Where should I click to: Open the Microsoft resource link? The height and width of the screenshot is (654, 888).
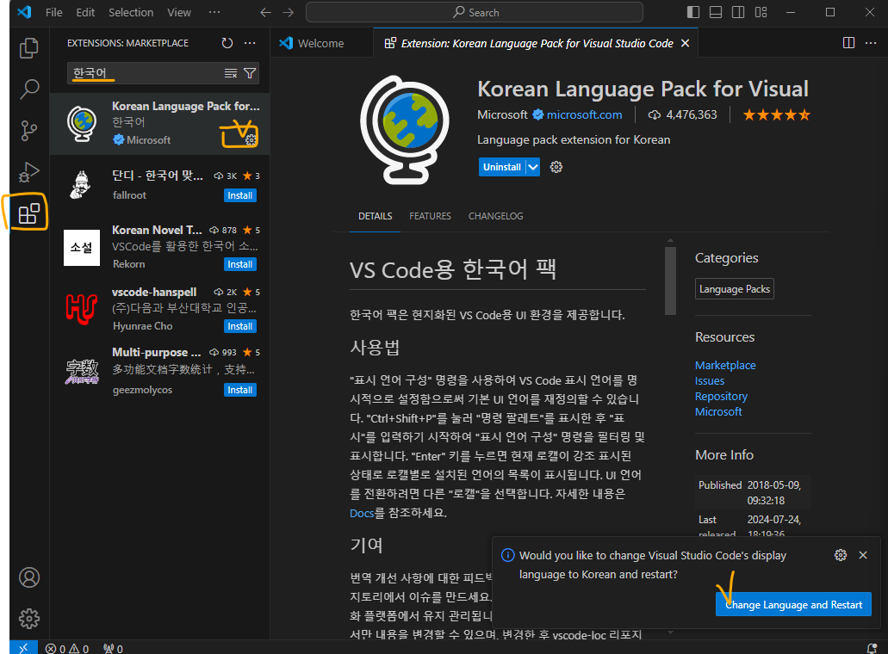tap(718, 412)
